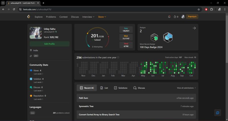
Task: Click the LeetCode logo icon
Action: tap(28, 17)
